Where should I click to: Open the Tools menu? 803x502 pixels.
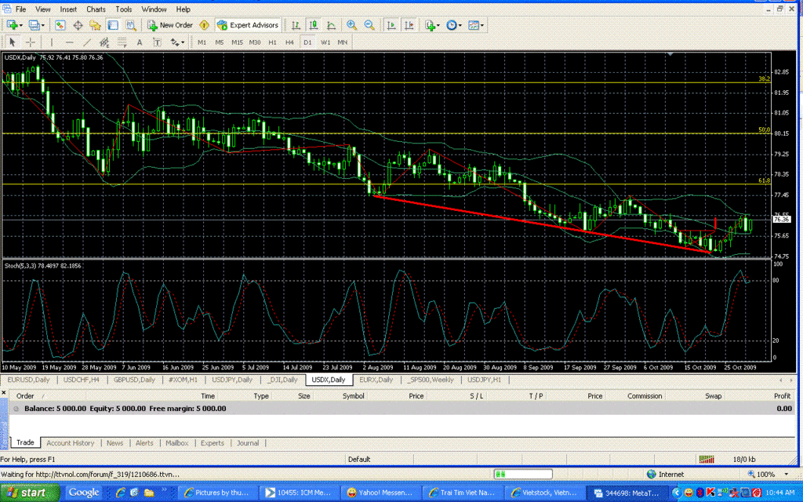click(x=123, y=9)
